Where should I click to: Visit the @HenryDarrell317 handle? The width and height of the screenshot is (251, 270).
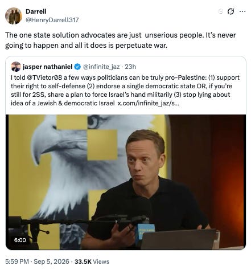pyautogui.click(x=52, y=20)
